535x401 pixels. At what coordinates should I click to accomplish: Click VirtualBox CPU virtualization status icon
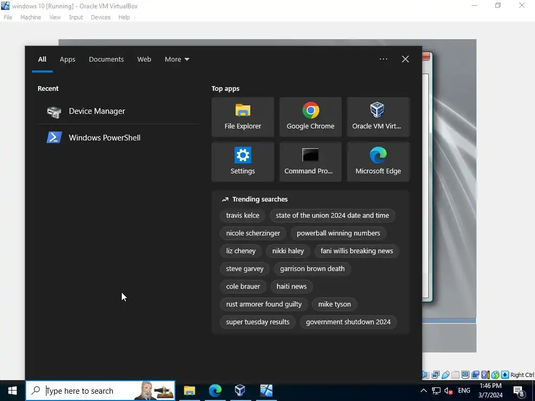pyautogui.click(x=485, y=375)
